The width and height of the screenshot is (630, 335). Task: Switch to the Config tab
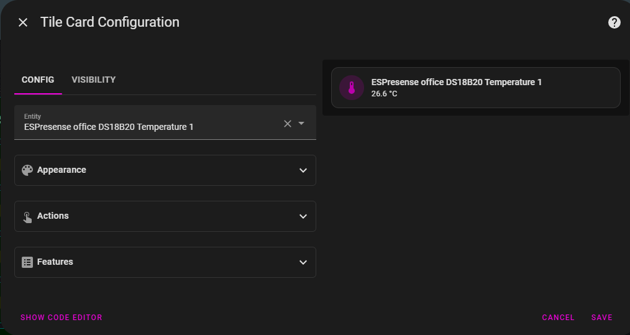coord(38,80)
